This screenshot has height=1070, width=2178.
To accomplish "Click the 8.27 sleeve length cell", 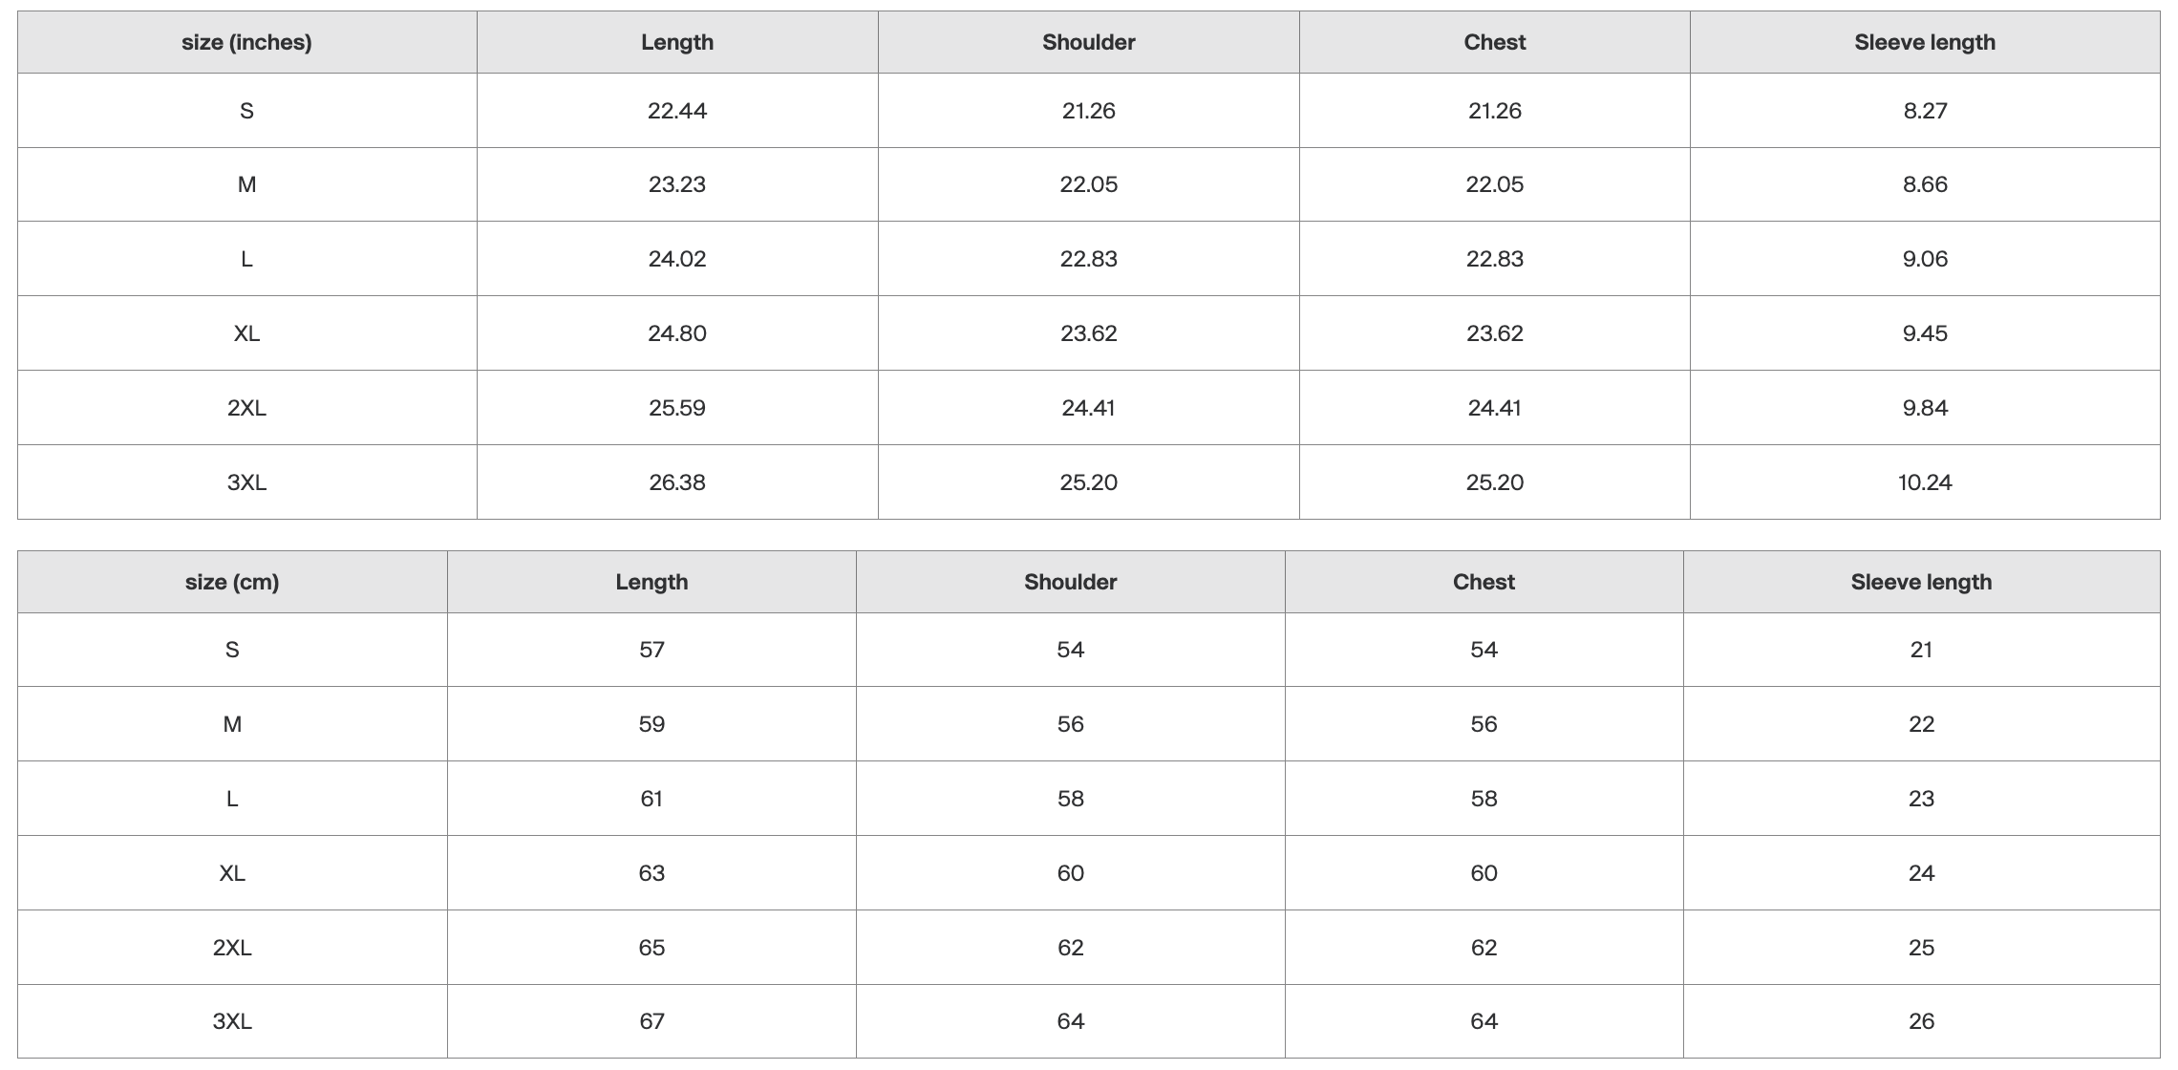I will click(x=1925, y=111).
